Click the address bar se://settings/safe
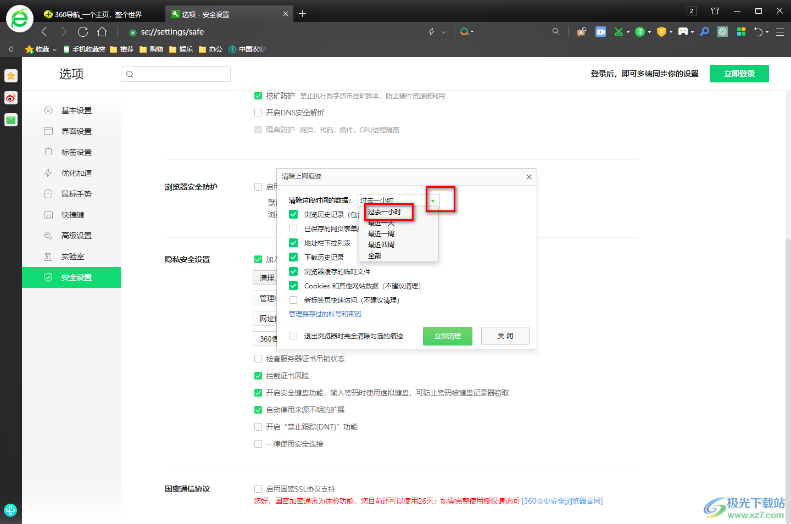The height and width of the screenshot is (524, 791). coord(172,32)
